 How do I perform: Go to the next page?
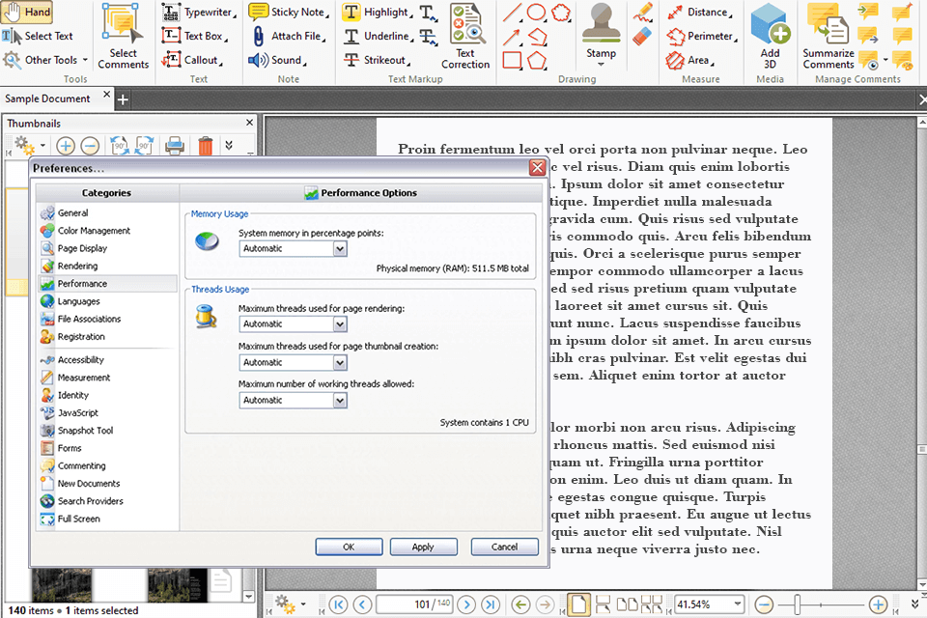coord(466,604)
